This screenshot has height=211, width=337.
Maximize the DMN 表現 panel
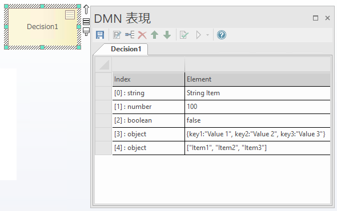(315, 18)
